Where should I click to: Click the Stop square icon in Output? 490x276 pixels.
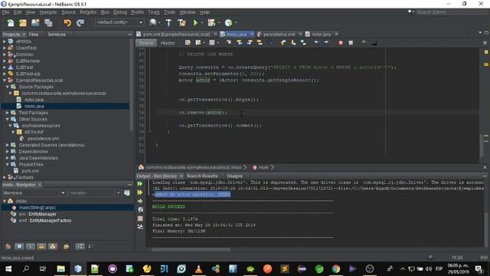[x=140, y=219]
